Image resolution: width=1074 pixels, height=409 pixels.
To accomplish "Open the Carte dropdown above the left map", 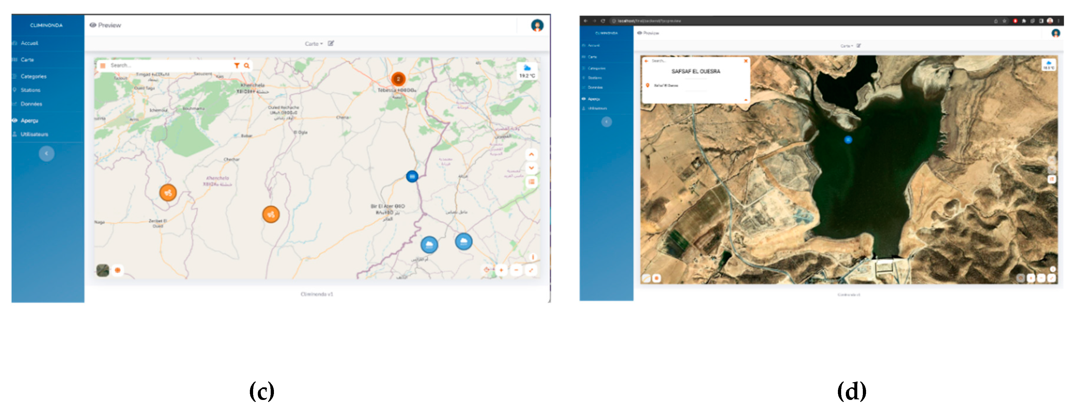I will pos(314,44).
